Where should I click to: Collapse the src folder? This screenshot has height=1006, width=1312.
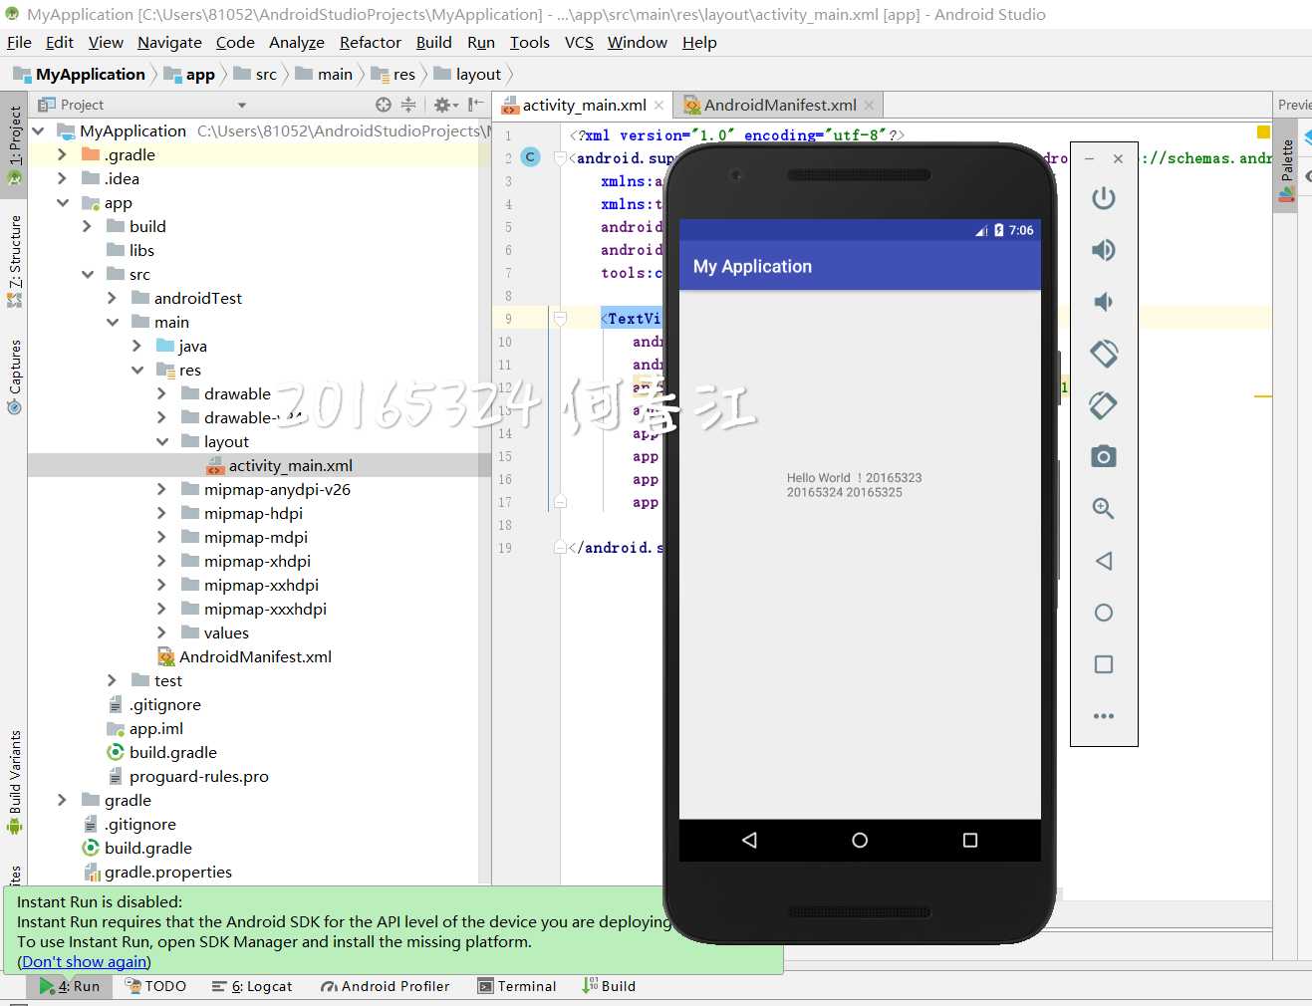[x=88, y=275]
